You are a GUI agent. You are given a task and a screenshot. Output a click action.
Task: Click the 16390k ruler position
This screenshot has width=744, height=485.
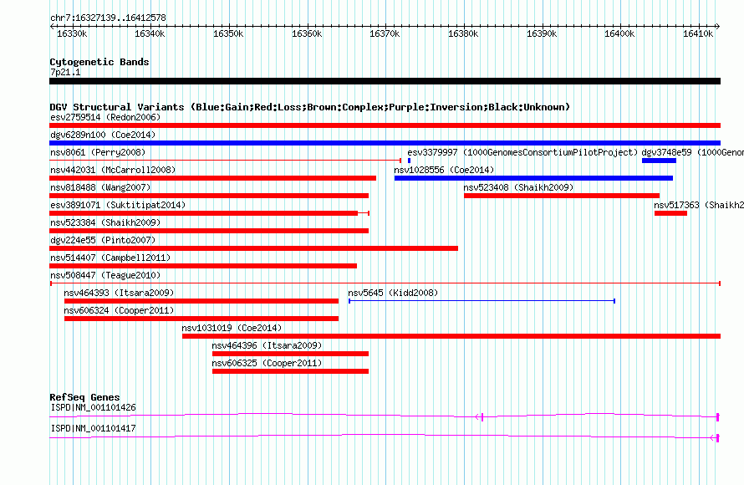tap(542, 33)
